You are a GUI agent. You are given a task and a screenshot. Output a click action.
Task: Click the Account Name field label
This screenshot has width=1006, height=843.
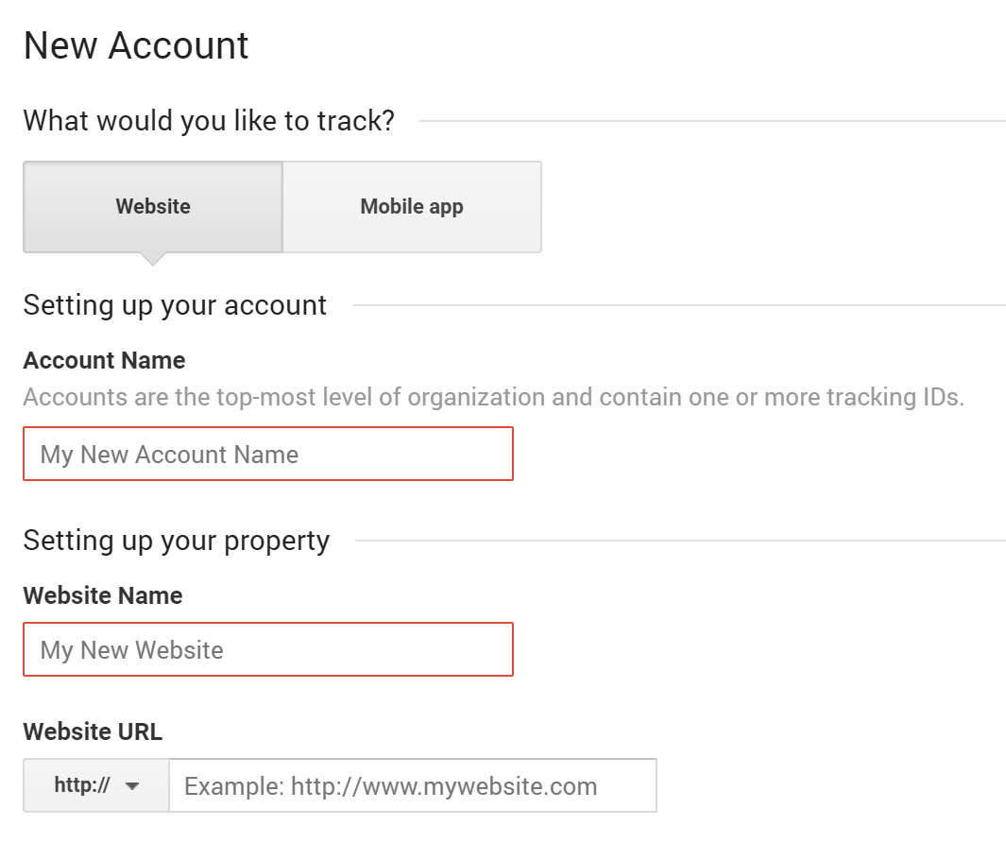pos(105,360)
